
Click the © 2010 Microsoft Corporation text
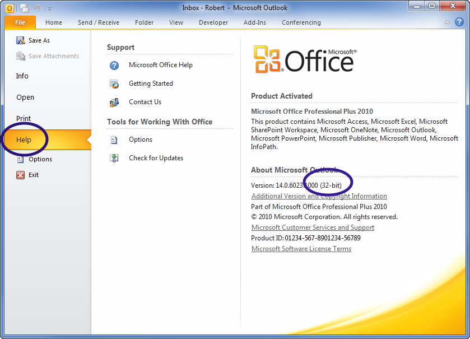pyautogui.click(x=324, y=217)
